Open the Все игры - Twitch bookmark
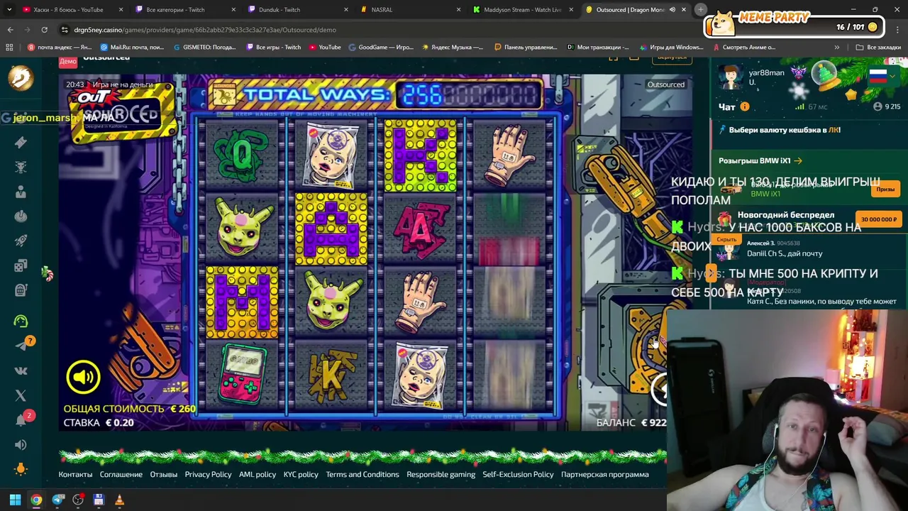908x511 pixels. (274, 48)
